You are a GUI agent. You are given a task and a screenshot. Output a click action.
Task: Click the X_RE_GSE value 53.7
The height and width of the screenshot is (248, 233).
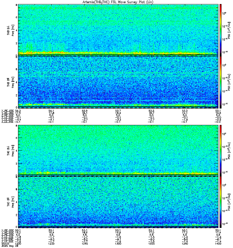click(118, 111)
